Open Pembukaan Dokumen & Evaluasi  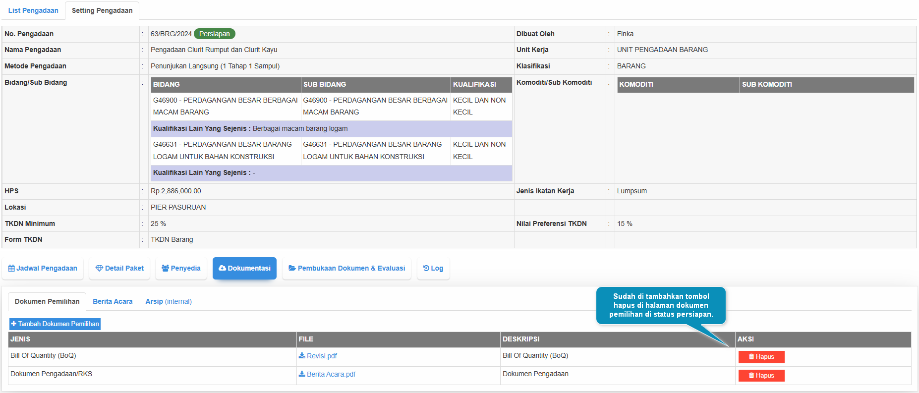point(346,268)
